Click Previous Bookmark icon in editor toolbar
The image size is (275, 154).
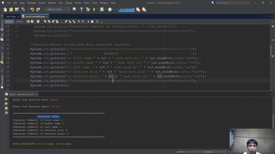point(66,21)
